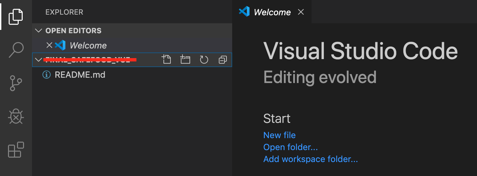Click the Add workspace folder... link
Screen dimensions: 477x176
coord(310,159)
